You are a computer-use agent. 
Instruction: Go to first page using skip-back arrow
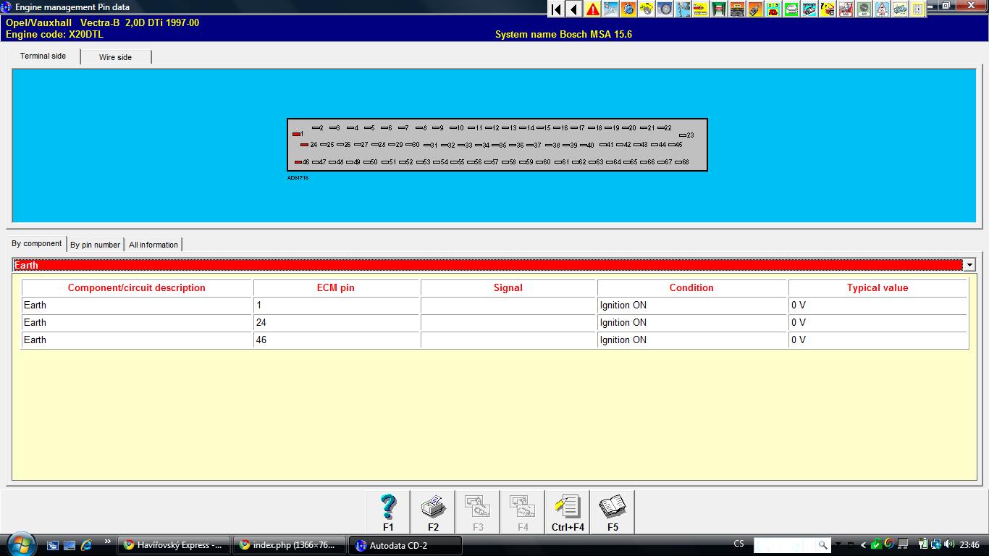[x=555, y=9]
